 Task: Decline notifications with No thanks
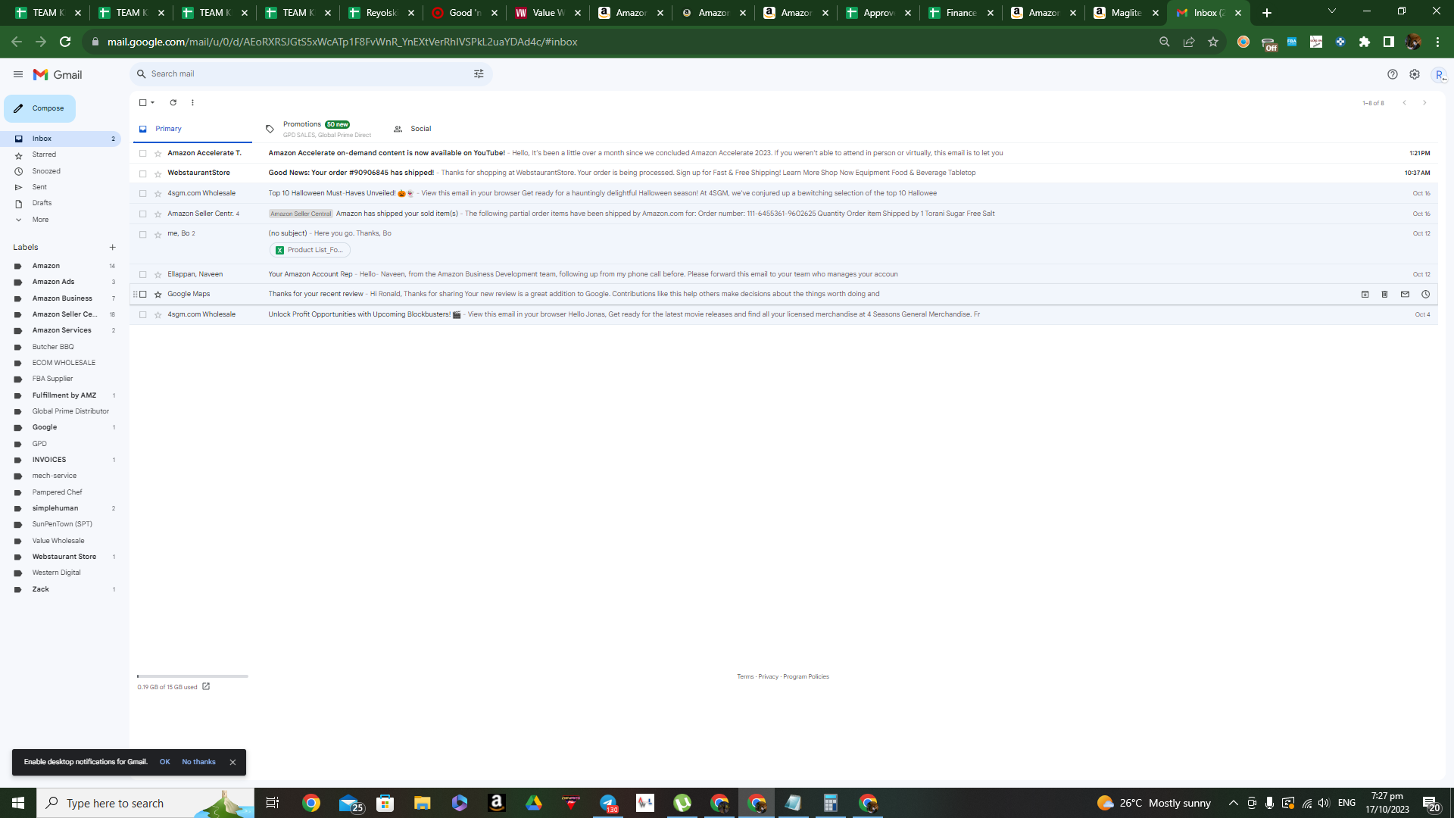(198, 762)
